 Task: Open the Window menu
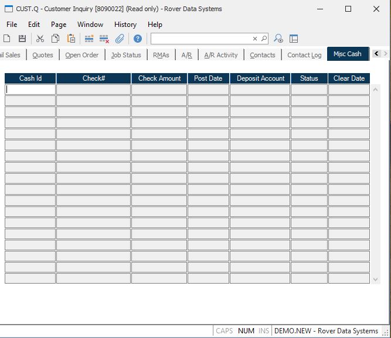tap(90, 25)
